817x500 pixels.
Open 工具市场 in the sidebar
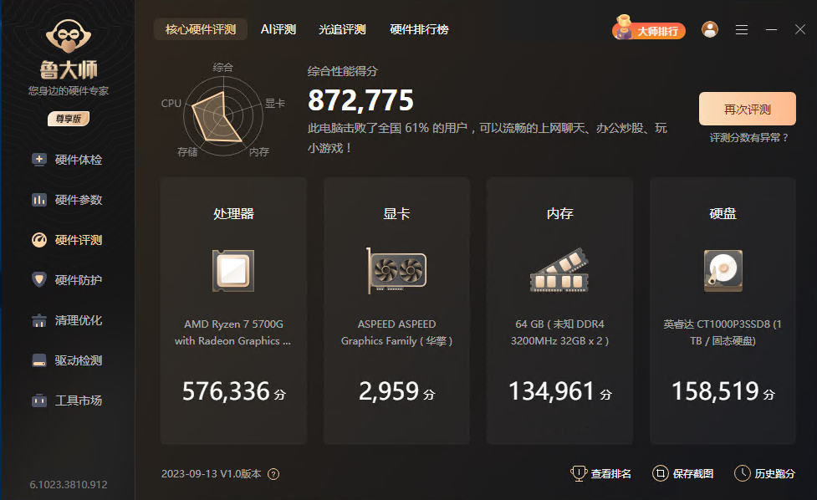pos(67,401)
